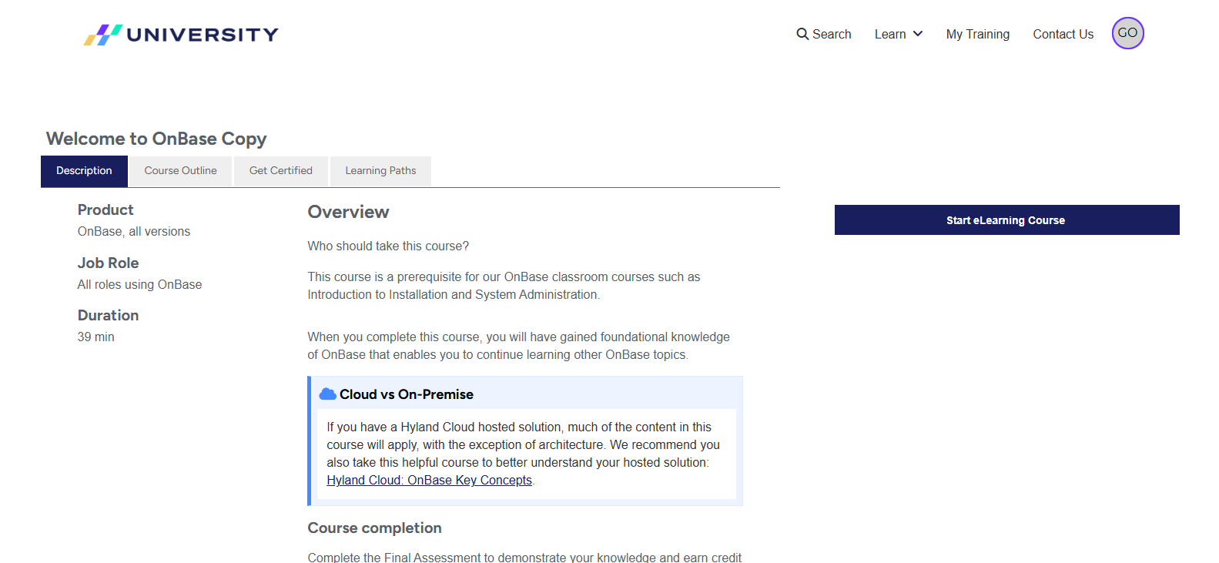Switch to the Get Certified tab
The image size is (1219, 563).
point(280,171)
